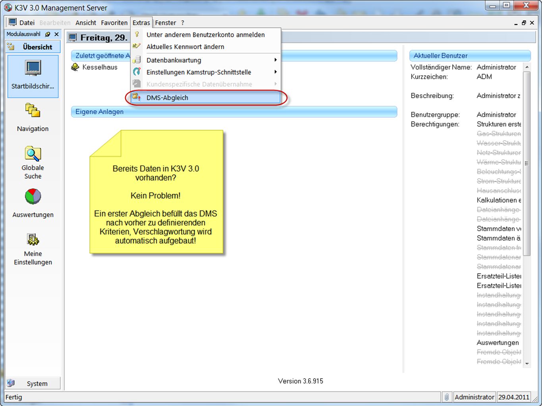Click the Kamstrup-Schnittstelle menu icon
542x406 pixels.
pos(137,72)
